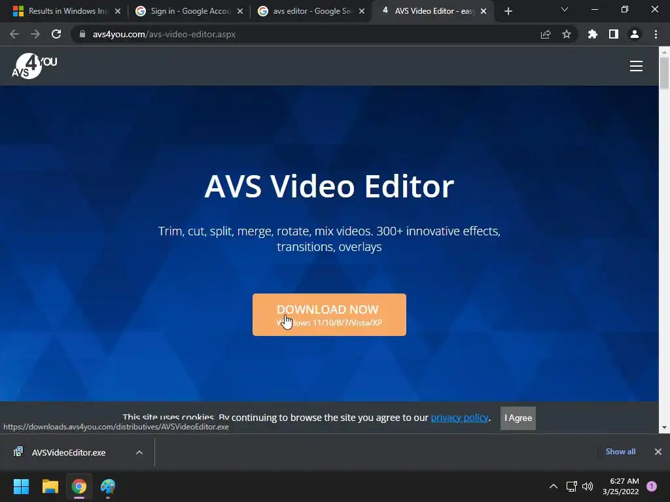Image resolution: width=670 pixels, height=502 pixels.
Task: Click Chrome icon in taskbar
Action: click(x=79, y=486)
